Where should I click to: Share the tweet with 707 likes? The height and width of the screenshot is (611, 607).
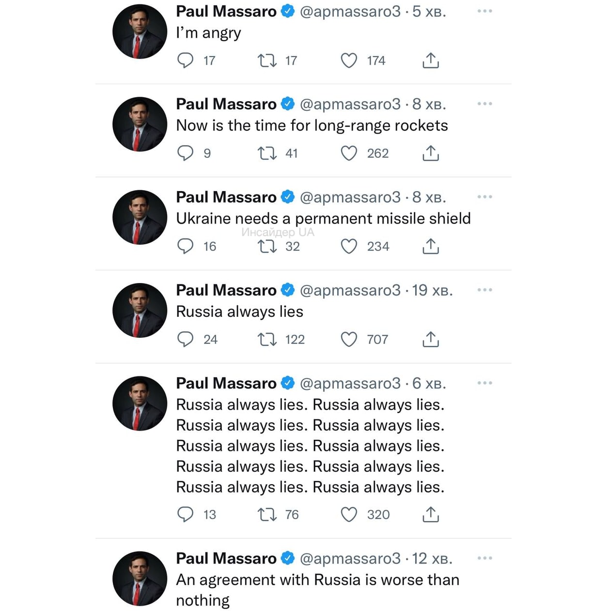(x=431, y=340)
